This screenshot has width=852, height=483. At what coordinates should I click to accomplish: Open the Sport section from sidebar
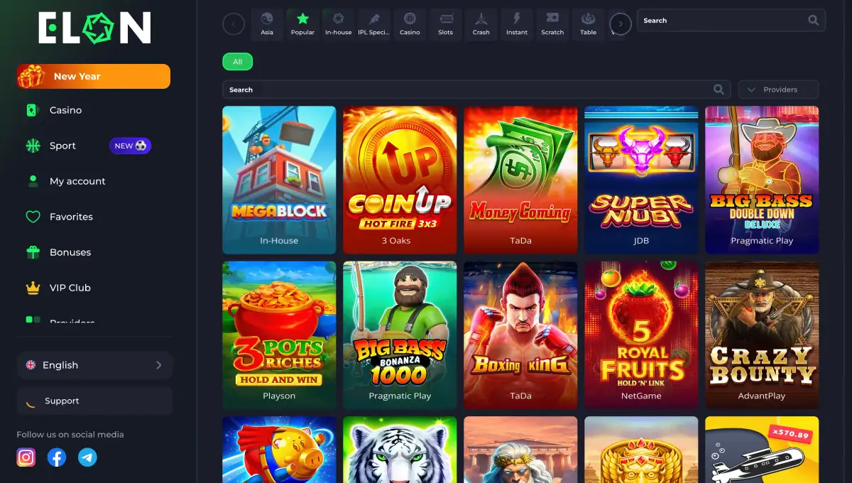coord(62,146)
